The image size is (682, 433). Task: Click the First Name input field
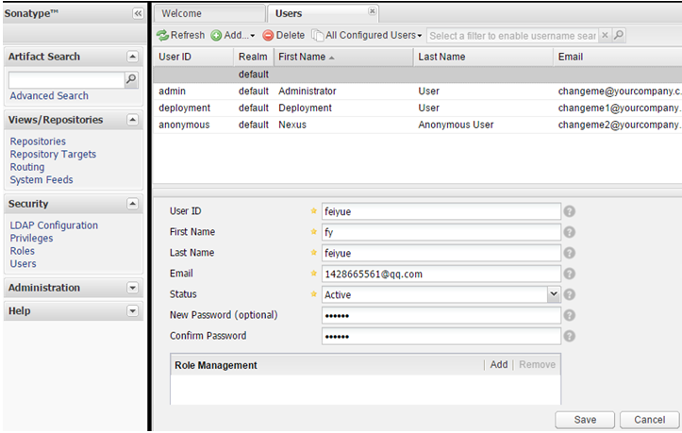click(x=441, y=232)
